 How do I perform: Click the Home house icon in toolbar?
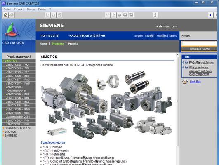tap(6, 15)
